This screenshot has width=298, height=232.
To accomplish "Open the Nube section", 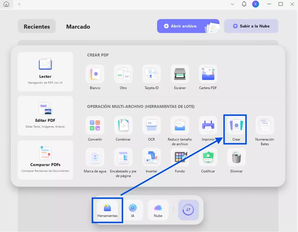I will tap(158, 210).
